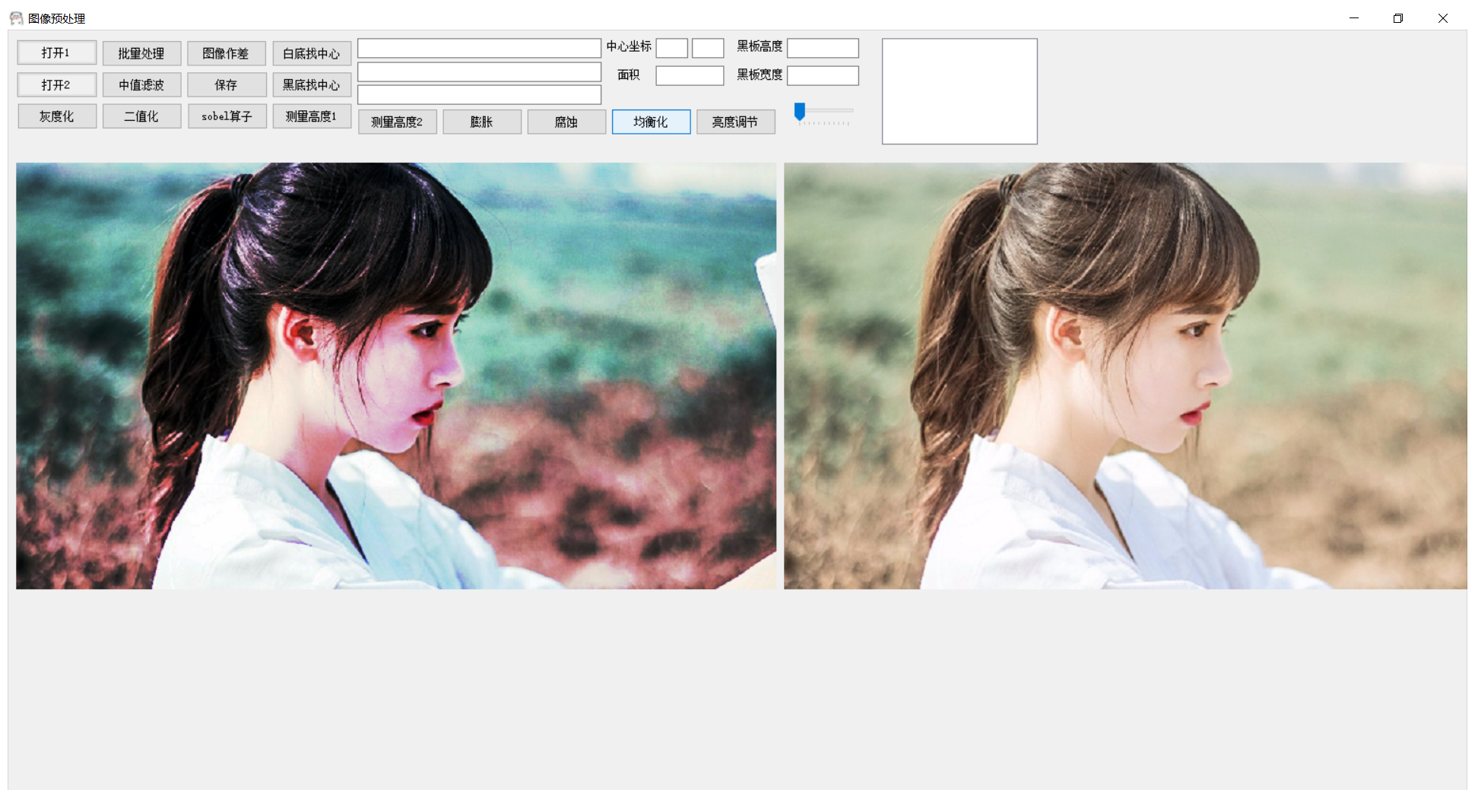Viewport: 1475px width, 790px height.
Task: Click the highlighted 均衡化 equalization button
Action: pos(651,122)
